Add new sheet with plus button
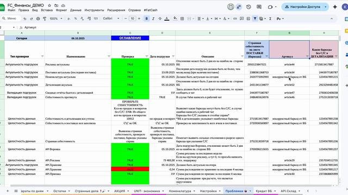Screen dimensions: 348x195 [x=8, y=191]
